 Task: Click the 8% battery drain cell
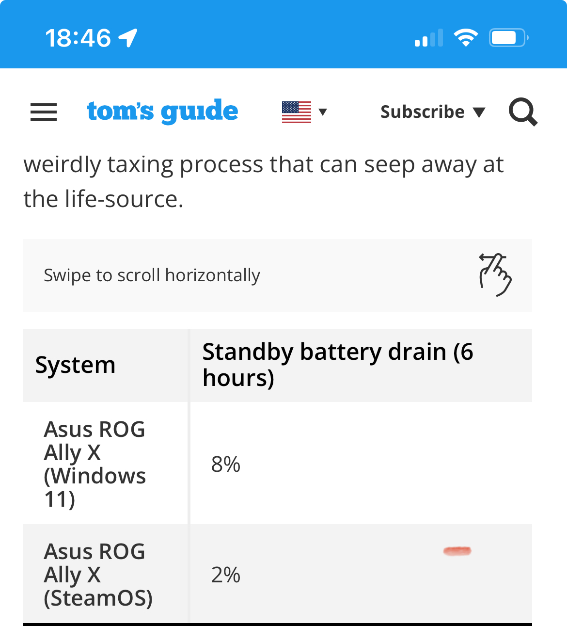point(226,464)
